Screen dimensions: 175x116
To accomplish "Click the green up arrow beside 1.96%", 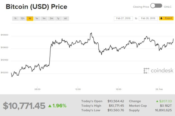I will pos(50,106).
